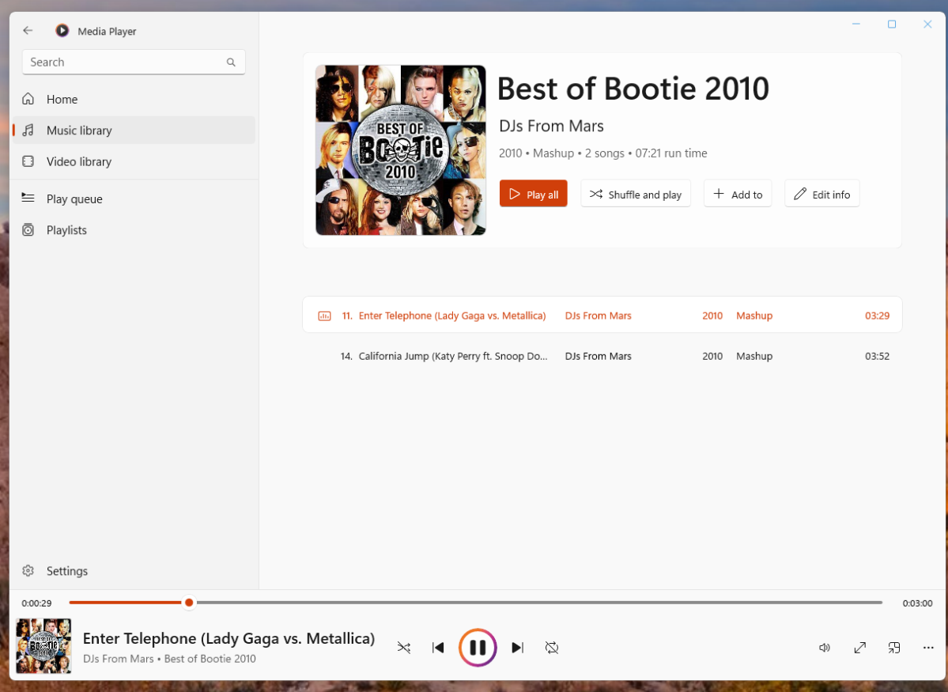Screen dimensions: 948x692
Task: Open Settings in the sidebar
Action: click(134, 570)
